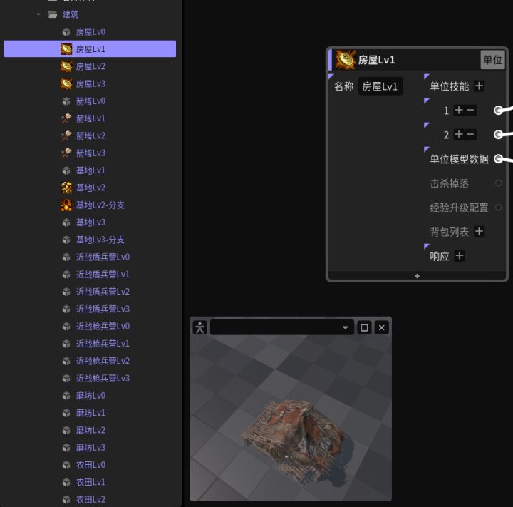Add an entry to 背包列表
This screenshot has width=513, height=507.
coord(479,232)
